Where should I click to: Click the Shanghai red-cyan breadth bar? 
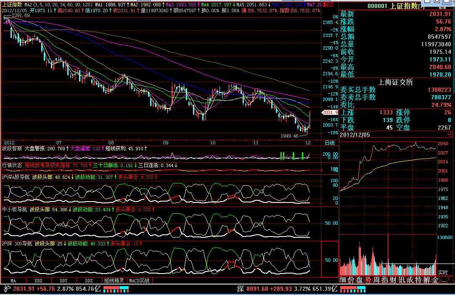[116, 289]
